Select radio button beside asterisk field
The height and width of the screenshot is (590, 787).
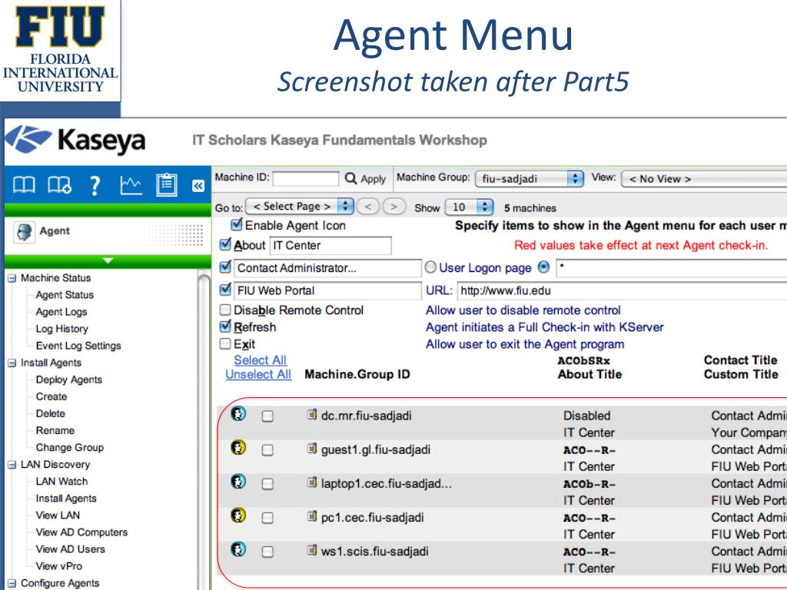pos(543,267)
